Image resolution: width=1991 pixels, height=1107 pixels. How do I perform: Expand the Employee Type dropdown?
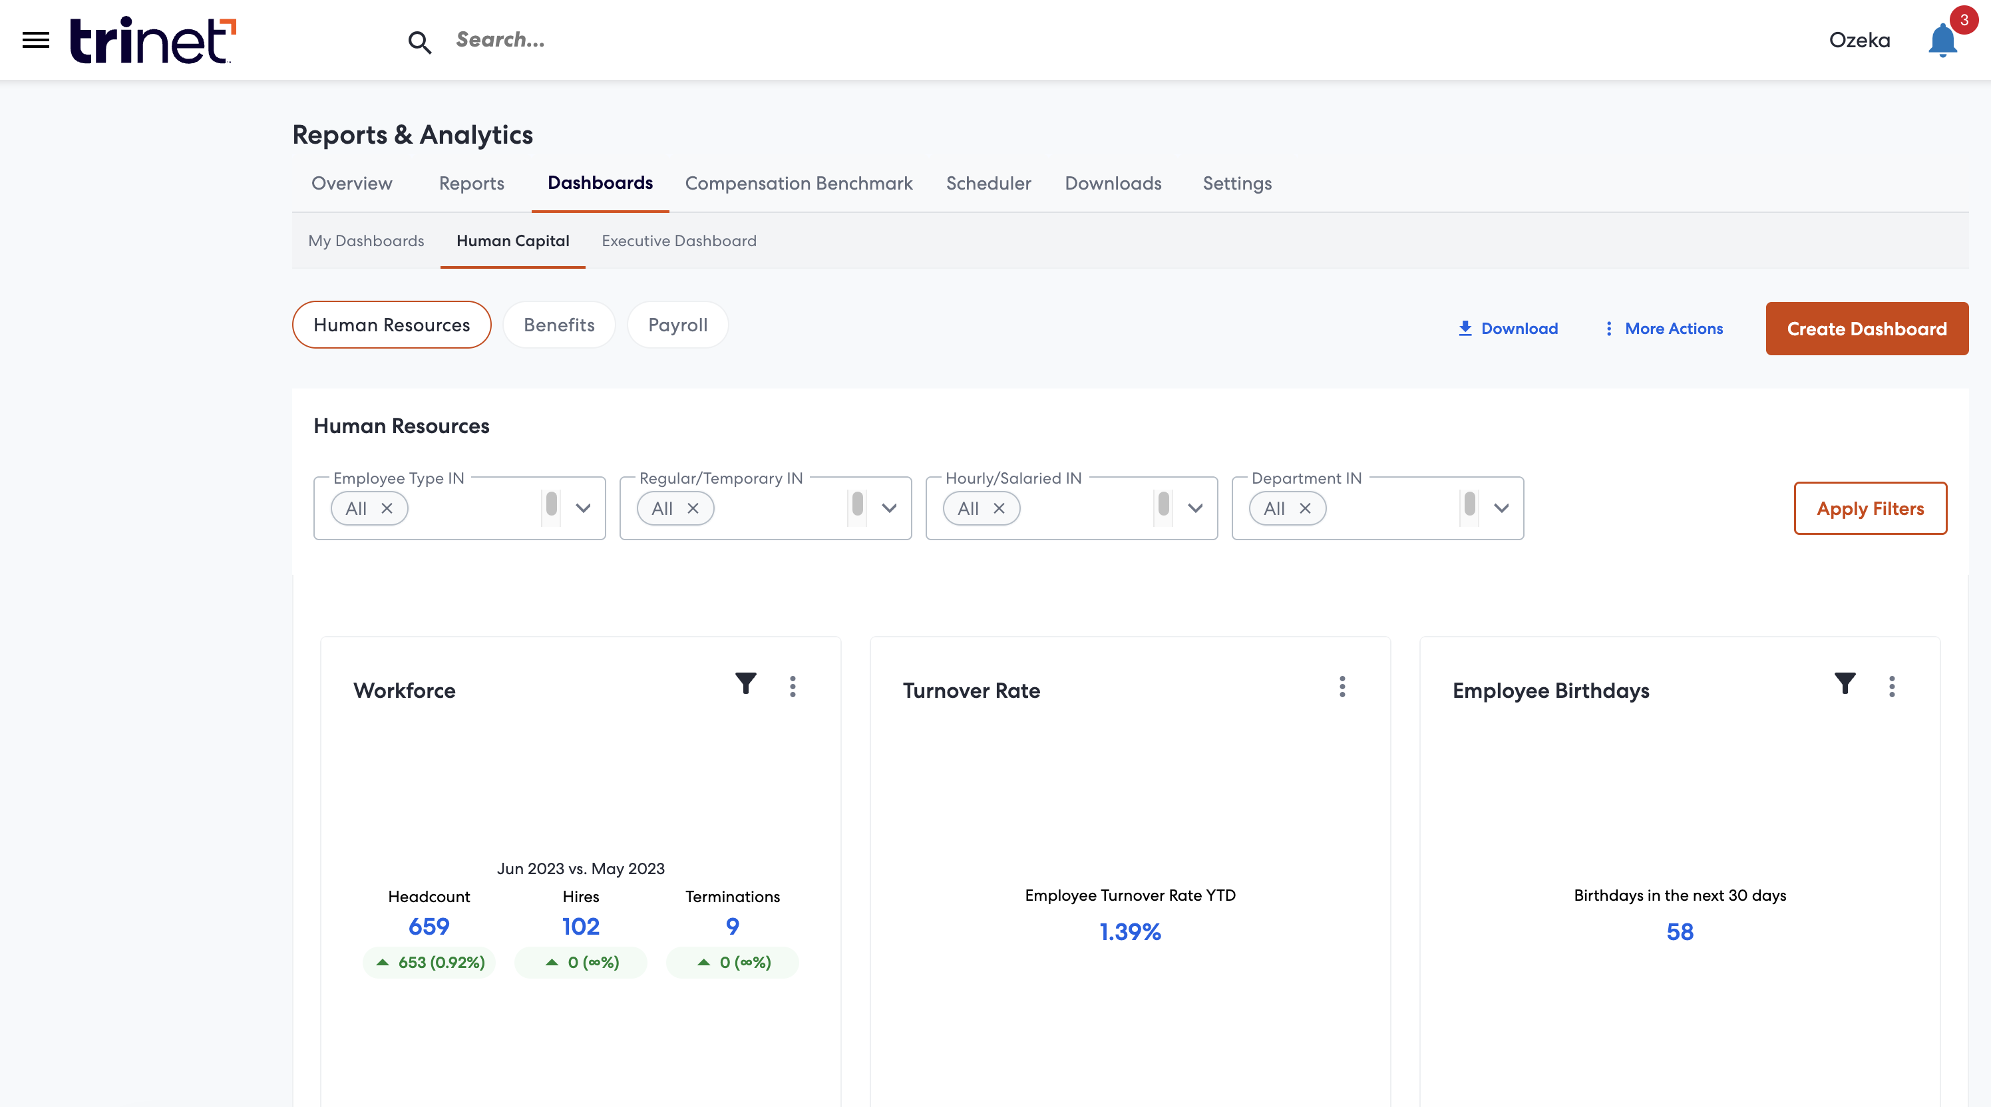pos(584,508)
